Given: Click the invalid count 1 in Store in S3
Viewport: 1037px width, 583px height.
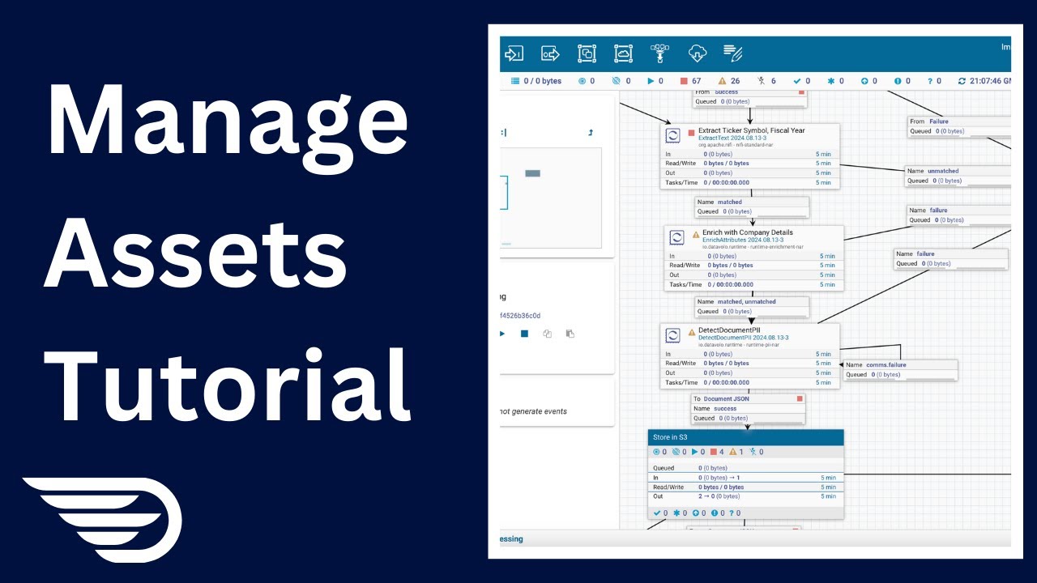Looking at the screenshot, I should (x=736, y=452).
